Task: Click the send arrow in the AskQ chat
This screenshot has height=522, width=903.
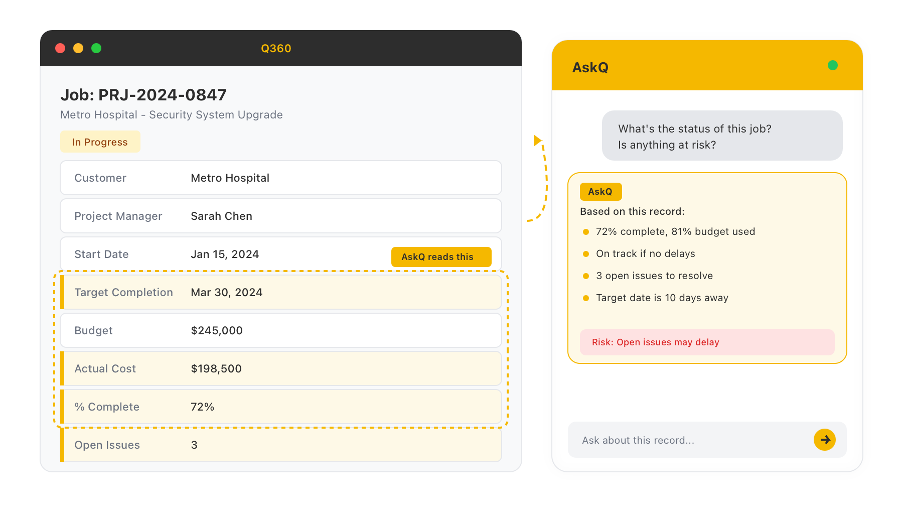Action: click(x=824, y=440)
